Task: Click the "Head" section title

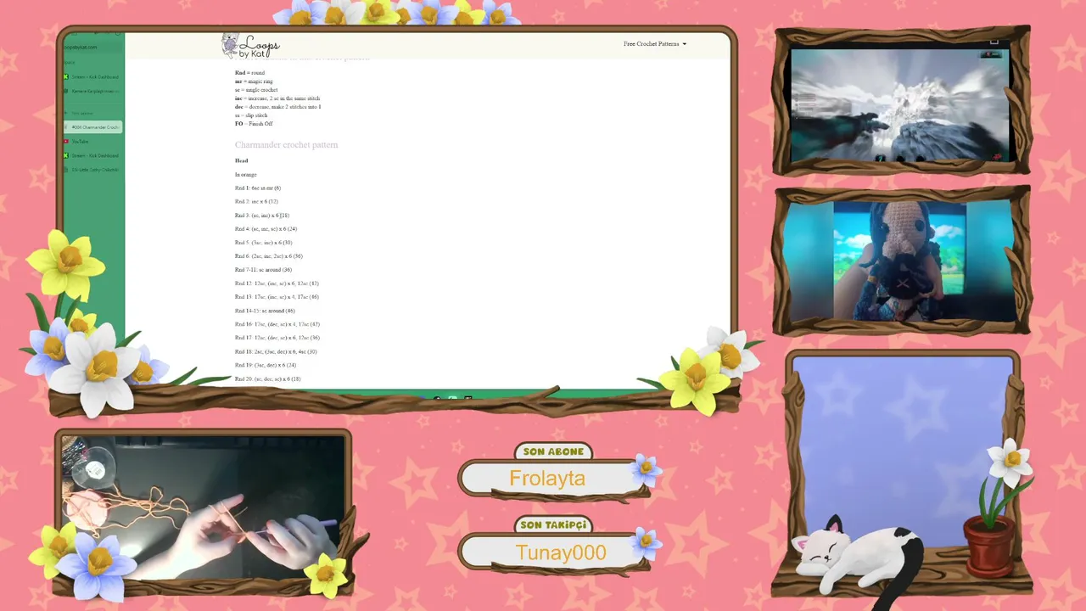Action: [242, 161]
